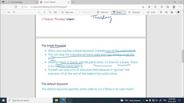This screenshot has height=103, width=184.
Task: Search within the PDF document
Action: pos(14,12)
